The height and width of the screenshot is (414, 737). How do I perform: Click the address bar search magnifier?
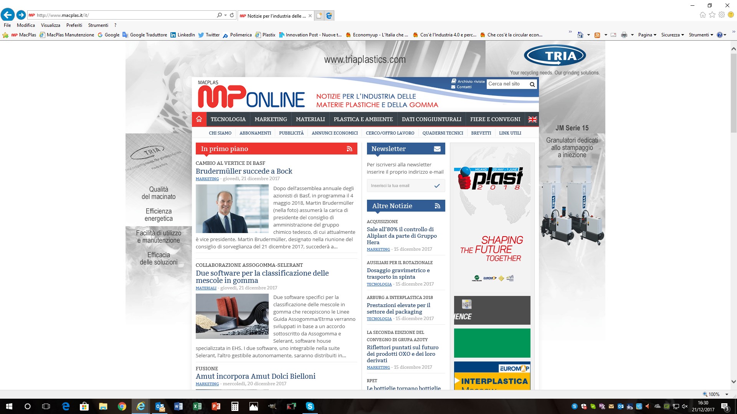click(219, 15)
